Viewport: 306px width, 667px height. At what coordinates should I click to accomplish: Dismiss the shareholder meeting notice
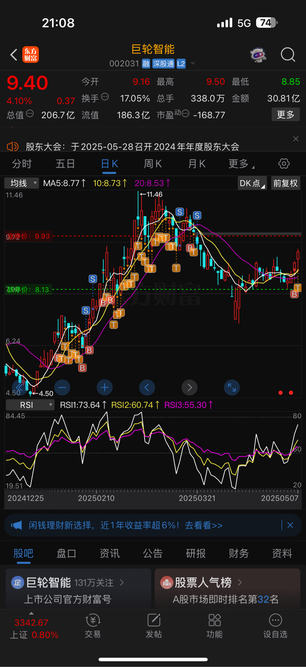pos(296,139)
